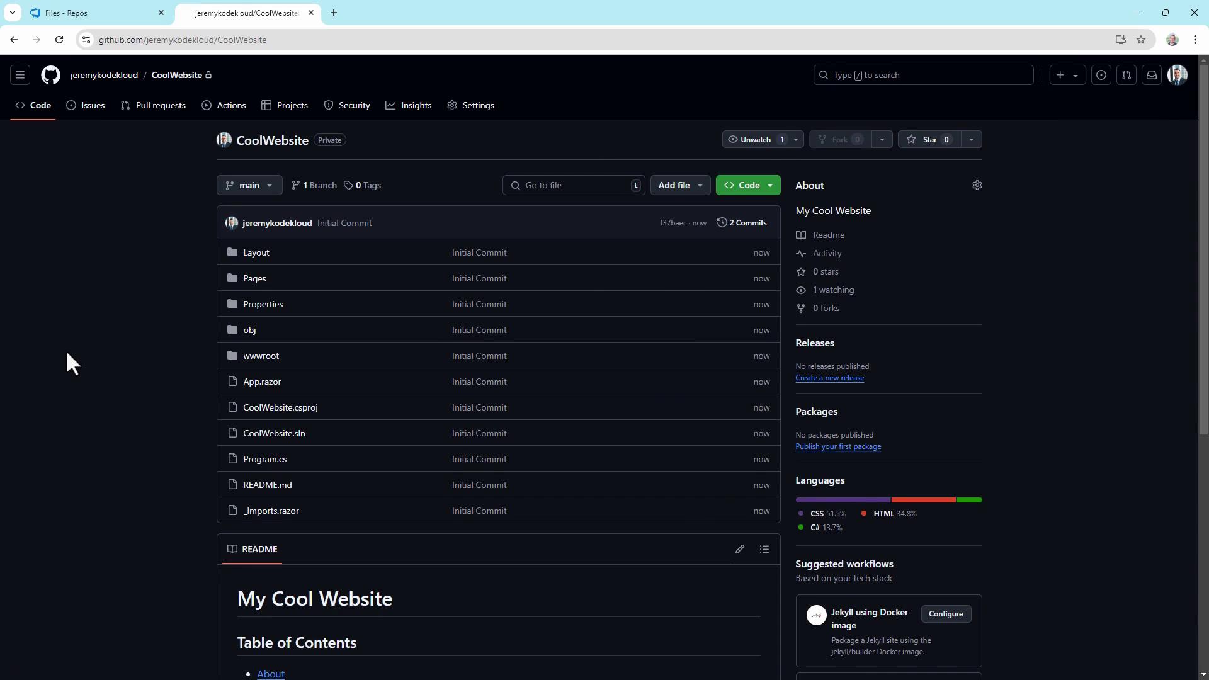Click the Jekyll workflow logo icon
Viewport: 1209px width, 680px height.
tap(817, 615)
